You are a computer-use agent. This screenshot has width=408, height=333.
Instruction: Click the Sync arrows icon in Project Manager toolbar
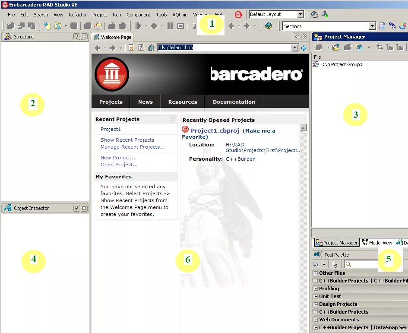pyautogui.click(x=380, y=47)
